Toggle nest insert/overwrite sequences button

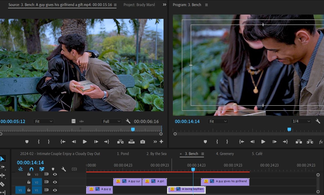point(21,169)
